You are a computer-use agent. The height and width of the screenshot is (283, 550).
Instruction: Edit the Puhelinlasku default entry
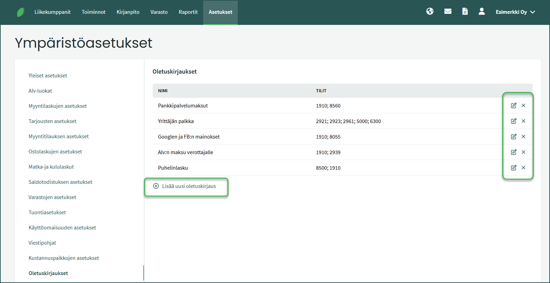514,168
